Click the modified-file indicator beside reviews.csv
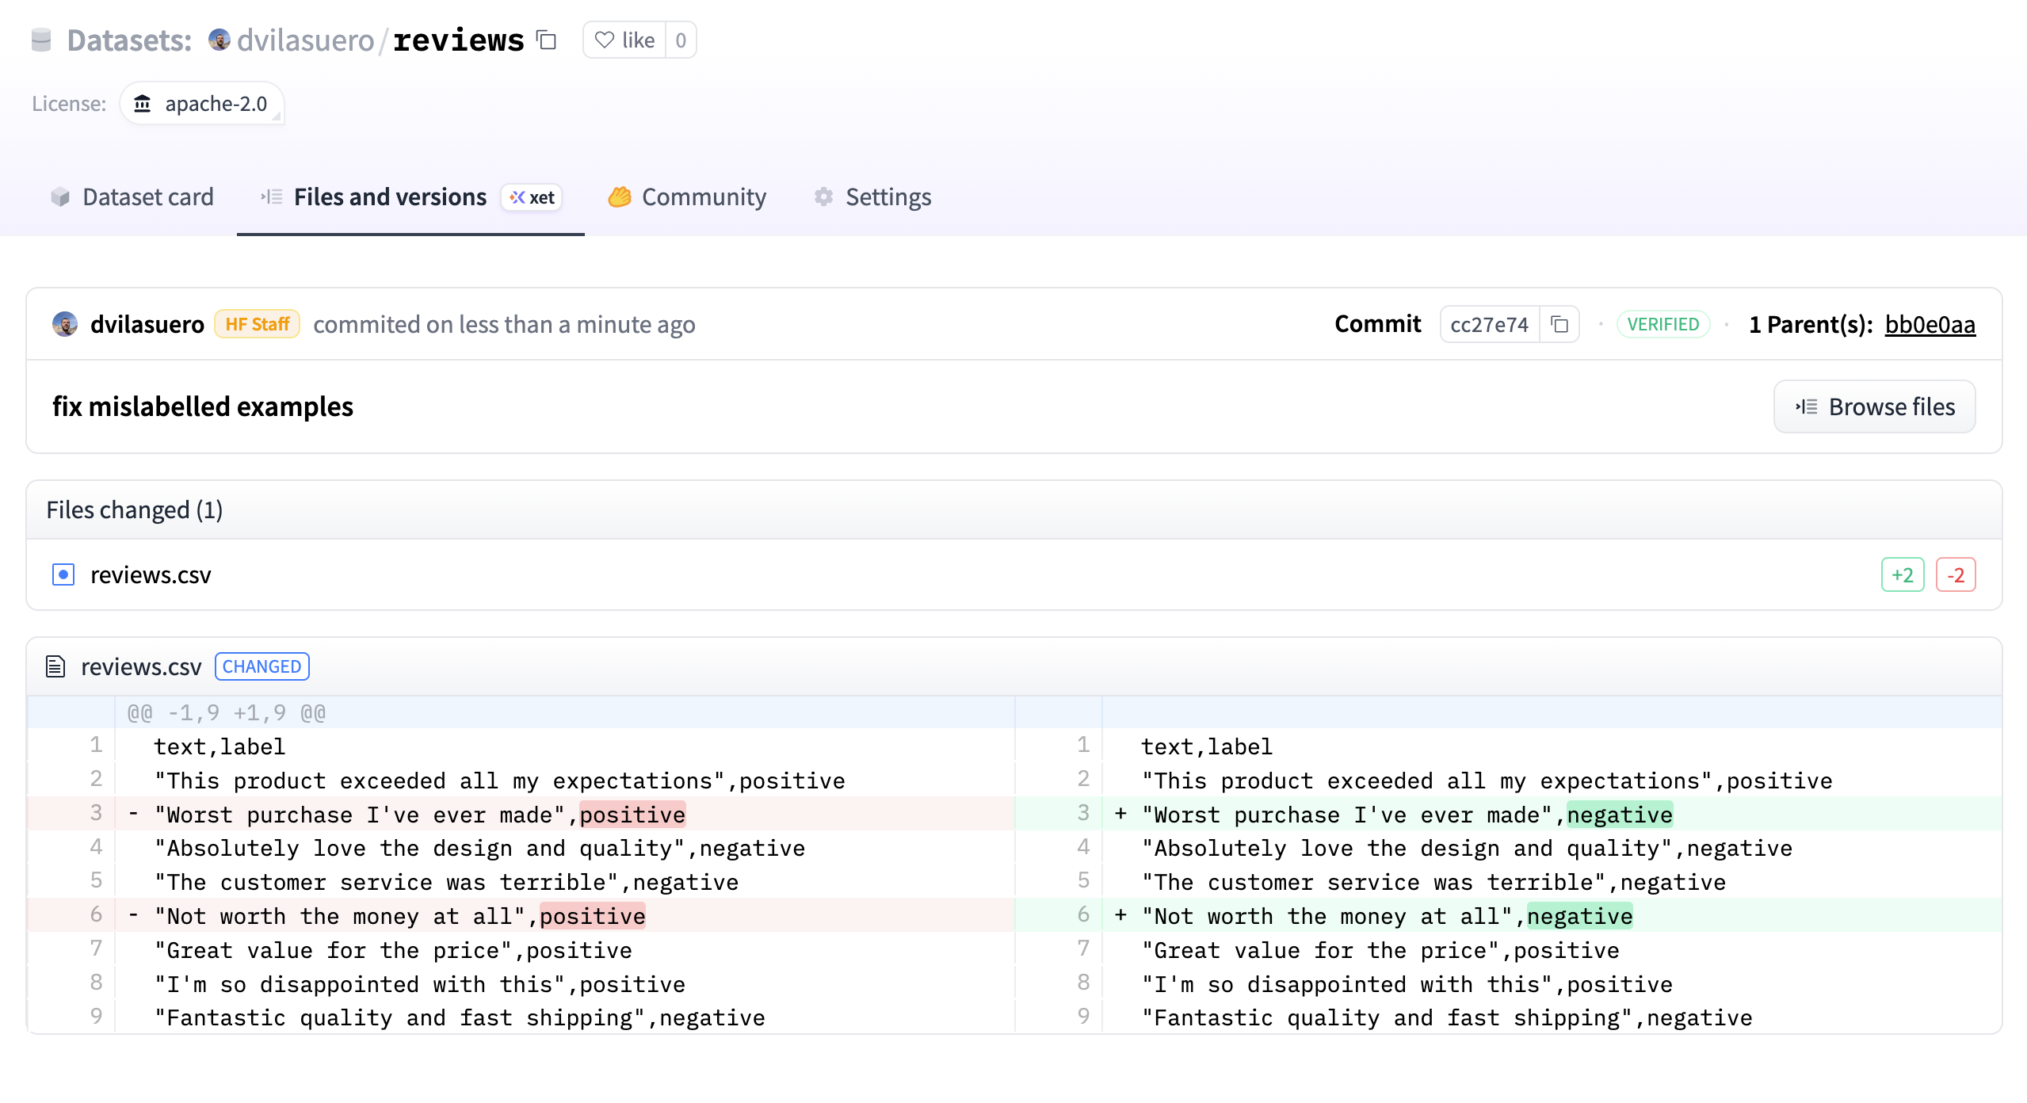Image resolution: width=2027 pixels, height=1103 pixels. pos(63,574)
